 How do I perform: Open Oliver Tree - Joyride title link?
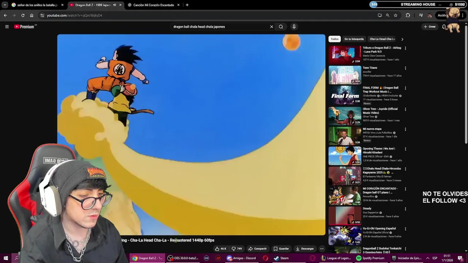coord(380,111)
